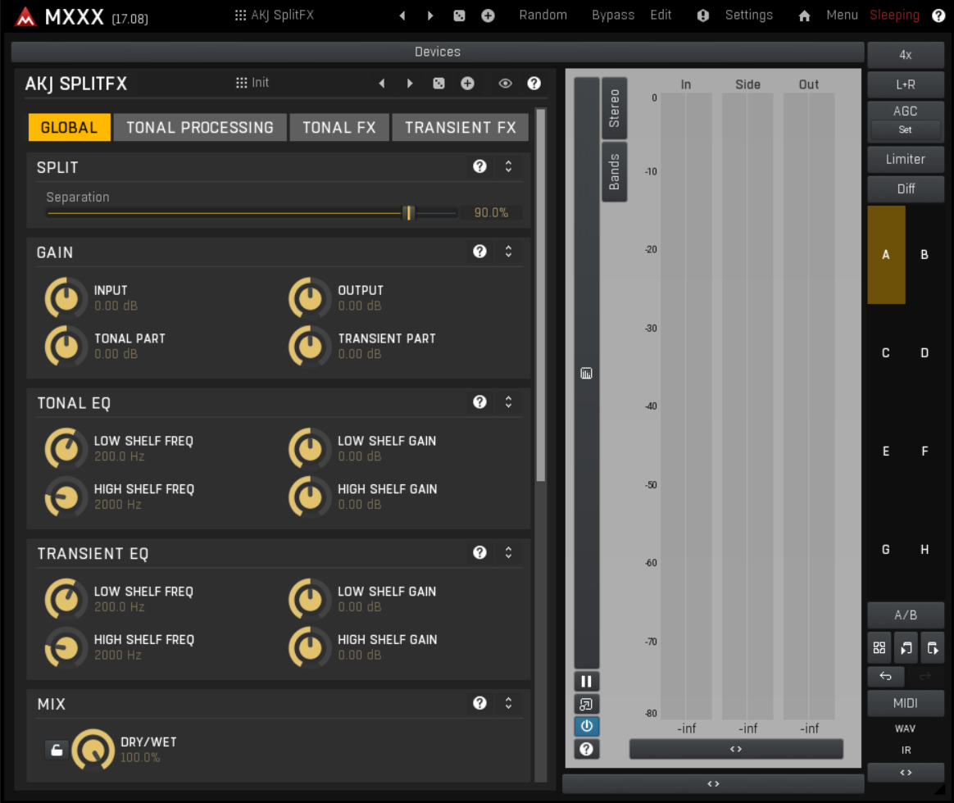The image size is (954, 803).
Task: Open meter help question mark icon
Action: pyautogui.click(x=587, y=749)
